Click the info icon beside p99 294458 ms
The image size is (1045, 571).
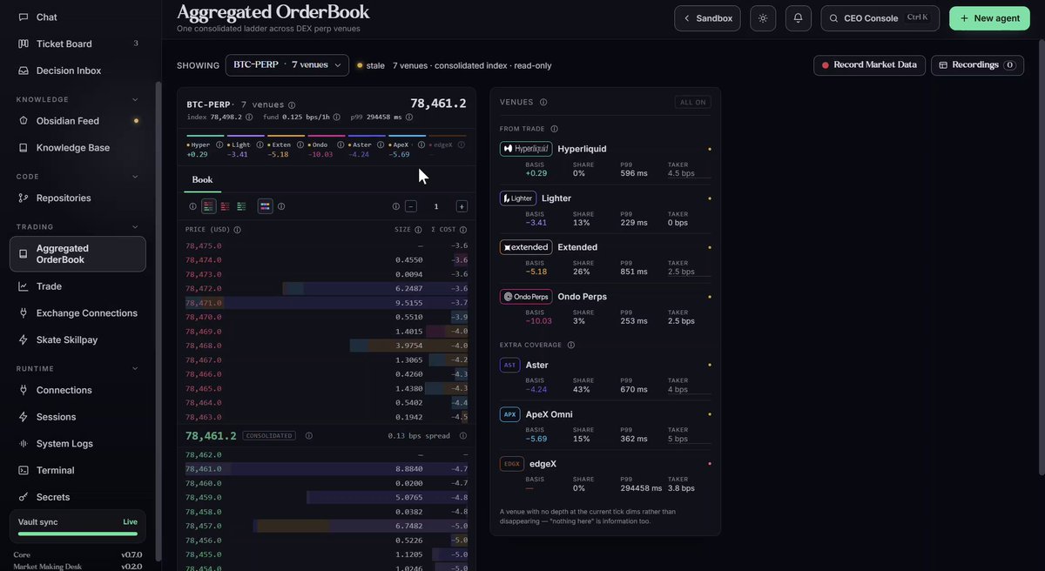pos(409,117)
